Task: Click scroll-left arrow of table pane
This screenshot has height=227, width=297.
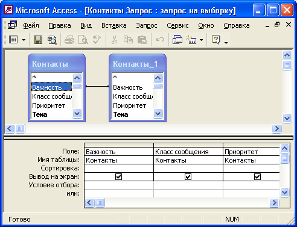Action: click(x=10, y=128)
